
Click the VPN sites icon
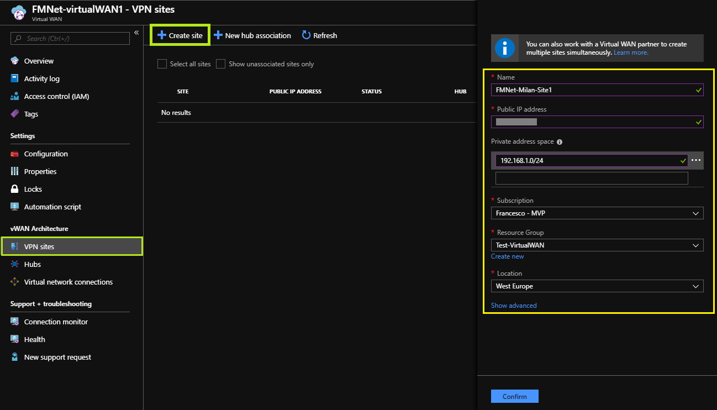tap(15, 246)
